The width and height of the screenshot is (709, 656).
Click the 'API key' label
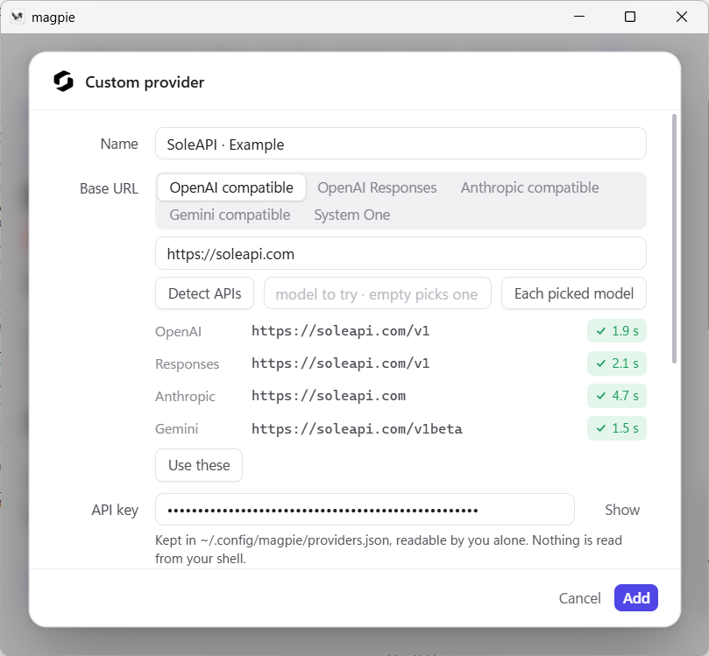115,510
